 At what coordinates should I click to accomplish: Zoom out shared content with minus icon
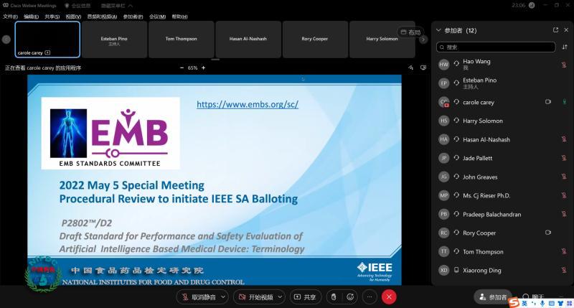coord(182,67)
